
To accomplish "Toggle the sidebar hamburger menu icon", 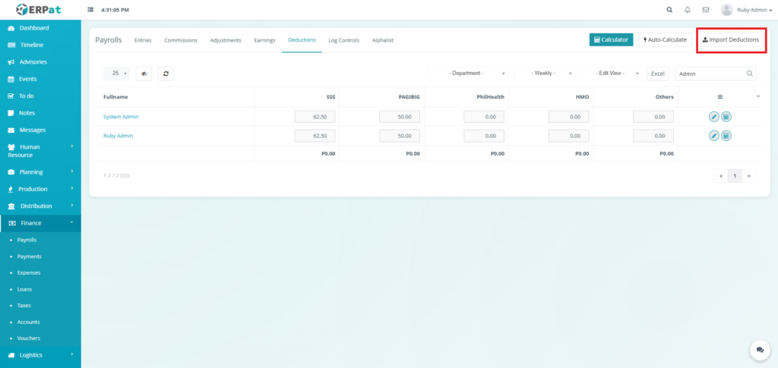I will tap(91, 10).
